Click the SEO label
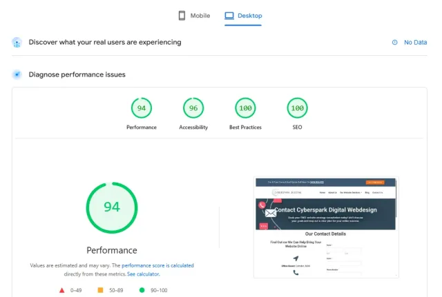 (x=297, y=127)
